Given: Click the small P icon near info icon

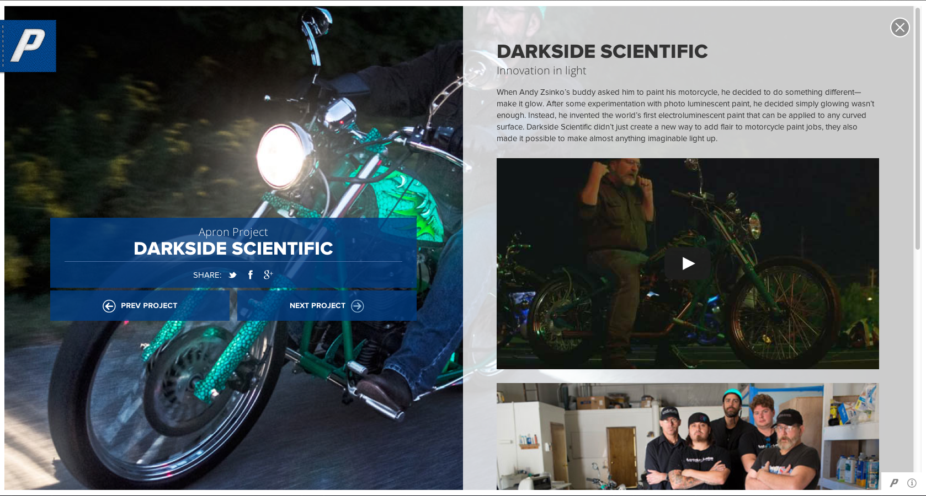Looking at the screenshot, I should (x=894, y=483).
